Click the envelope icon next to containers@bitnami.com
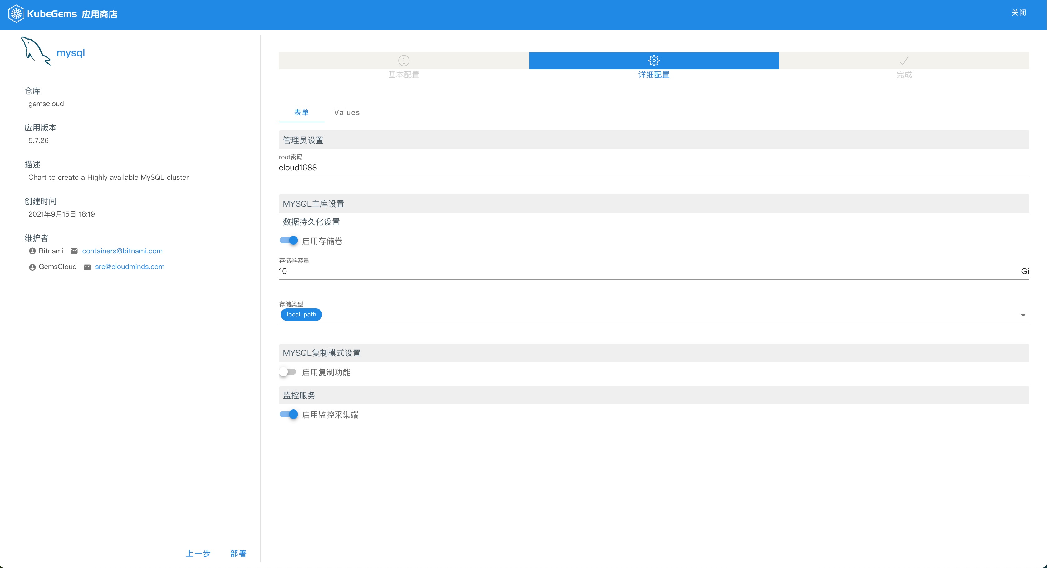1047x568 pixels. click(x=74, y=251)
